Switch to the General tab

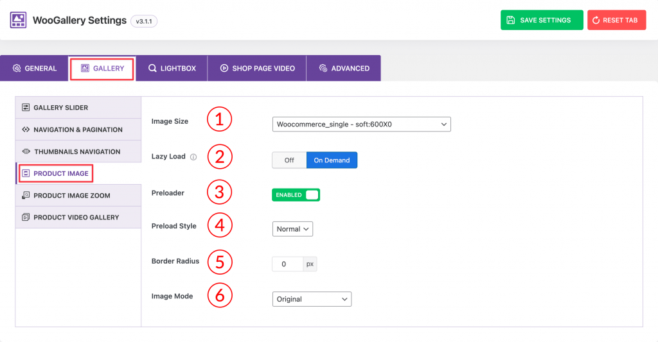35,68
